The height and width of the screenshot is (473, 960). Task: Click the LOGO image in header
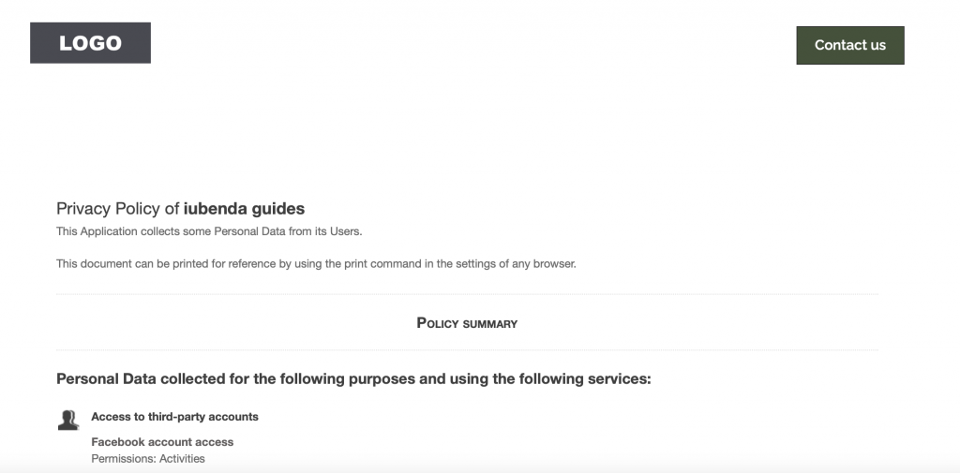coord(90,43)
